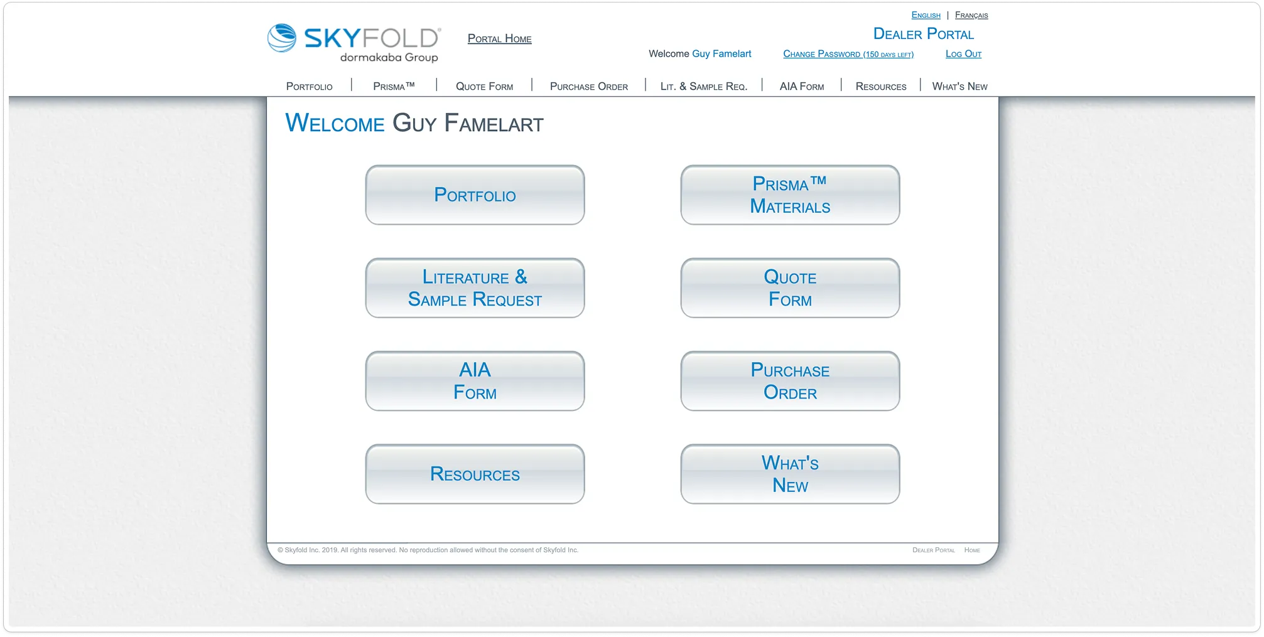Click the What's New button

[x=789, y=474]
